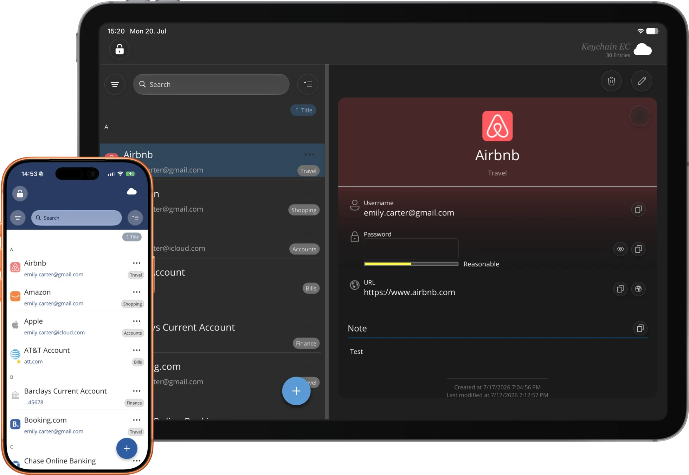Delete the Airbnb entry with trash icon
This screenshot has width=689, height=475.
pyautogui.click(x=611, y=81)
